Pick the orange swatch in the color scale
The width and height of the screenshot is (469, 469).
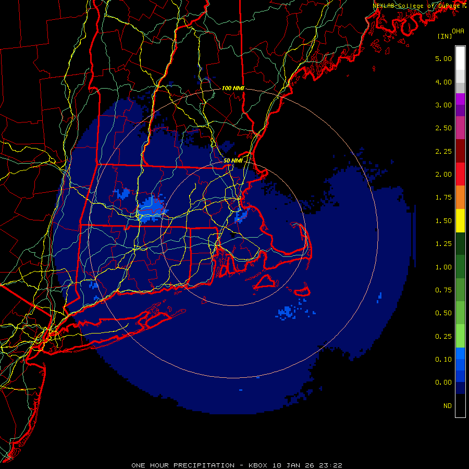[x=460, y=198]
